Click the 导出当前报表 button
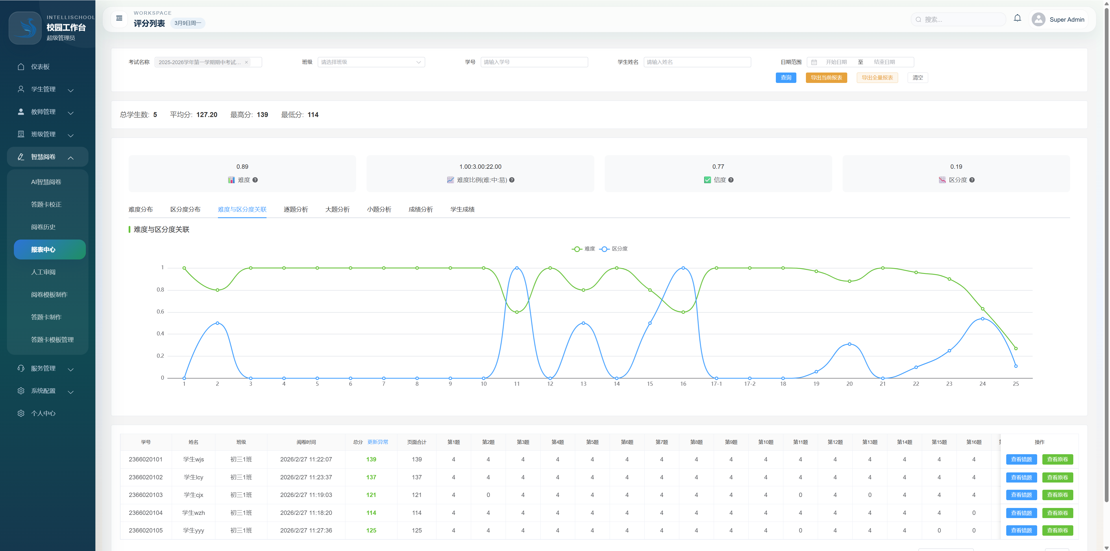This screenshot has width=1110, height=551. click(x=826, y=78)
